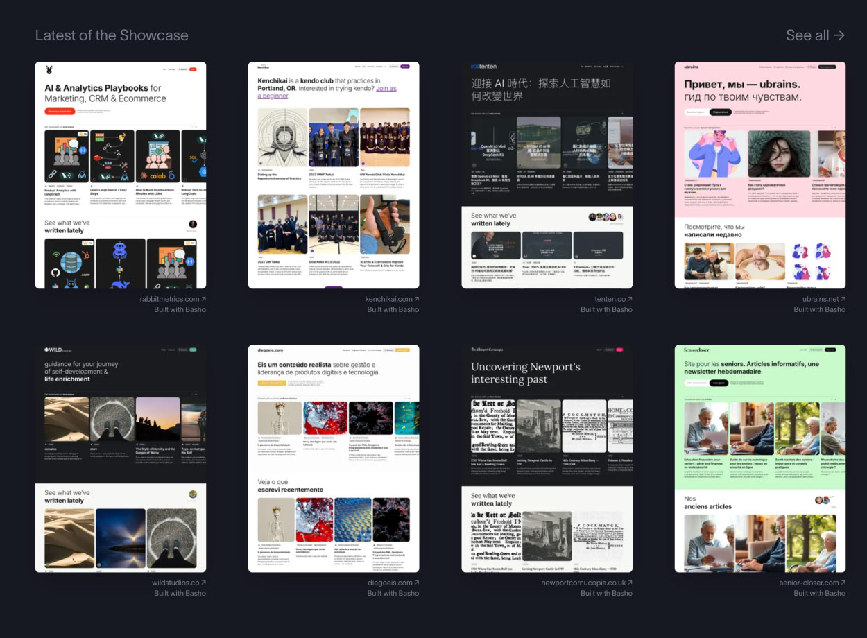Click "Built with Basho" under wildstudios.co
The height and width of the screenshot is (638, 867).
[180, 593]
